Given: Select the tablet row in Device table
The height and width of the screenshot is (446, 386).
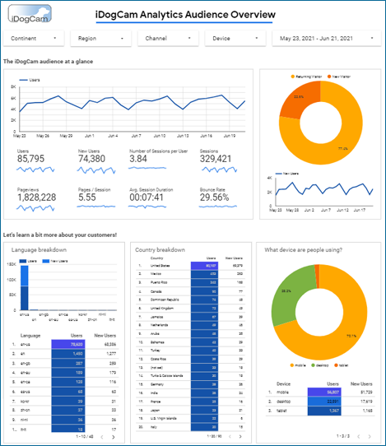Looking at the screenshot, I should tap(320, 411).
